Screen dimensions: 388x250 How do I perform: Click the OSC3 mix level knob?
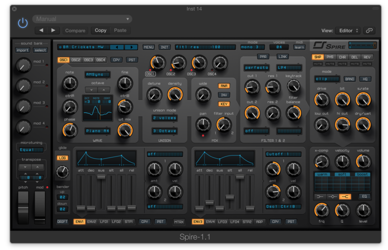pyautogui.click(x=199, y=62)
